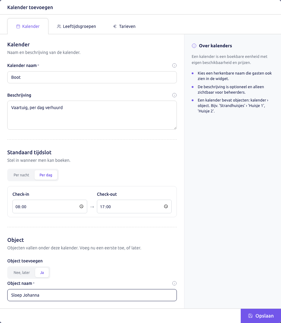Choose Nee, later for Object toevoegen
Screen dimensions: 281x323
pyautogui.click(x=21, y=273)
